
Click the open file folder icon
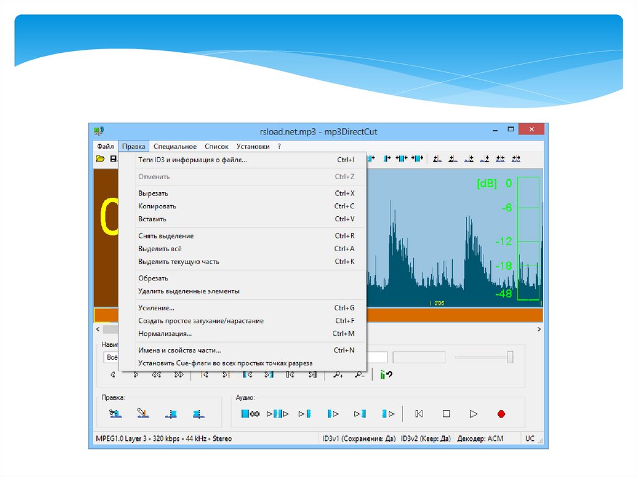click(100, 159)
